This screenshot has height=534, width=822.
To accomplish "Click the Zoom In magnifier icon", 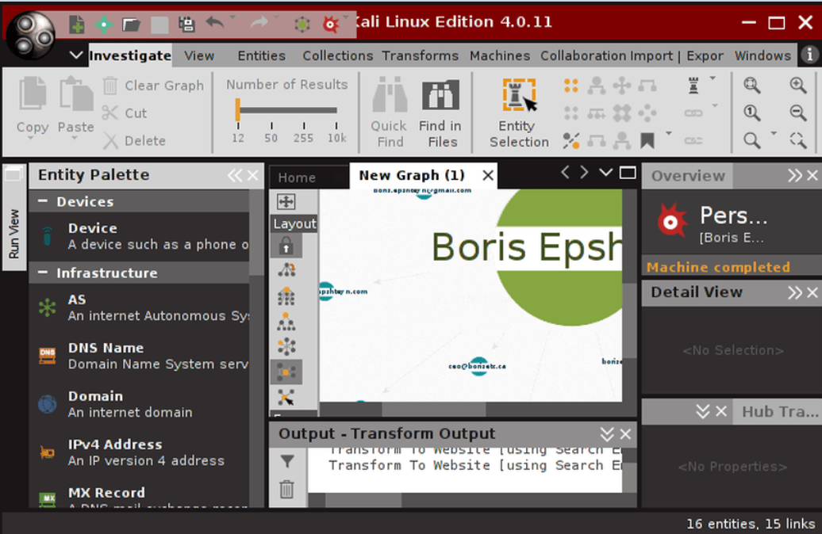I will coord(798,85).
